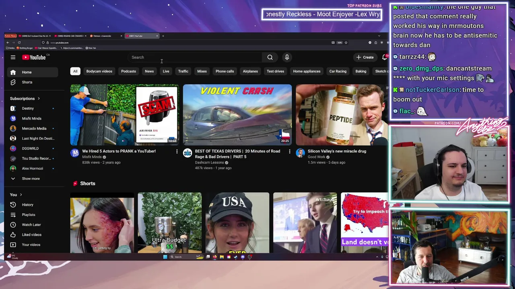Select the Home appliances chip
Viewport: 515px width, 289px height.
point(307,71)
